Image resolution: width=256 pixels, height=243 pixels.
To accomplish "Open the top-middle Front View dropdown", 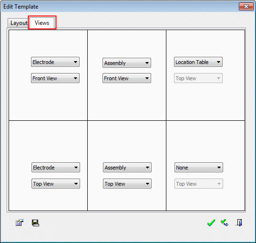I will 127,78.
